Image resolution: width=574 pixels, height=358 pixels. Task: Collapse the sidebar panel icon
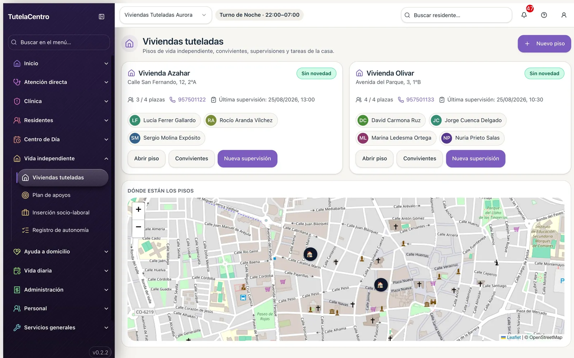pyautogui.click(x=102, y=16)
